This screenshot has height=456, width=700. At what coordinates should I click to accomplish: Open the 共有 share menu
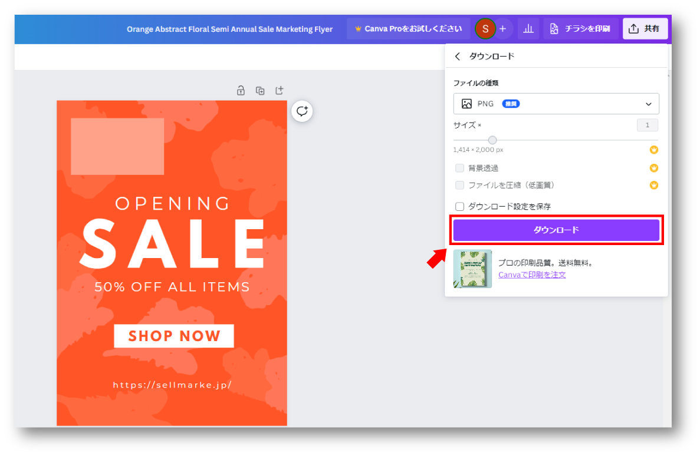click(645, 28)
